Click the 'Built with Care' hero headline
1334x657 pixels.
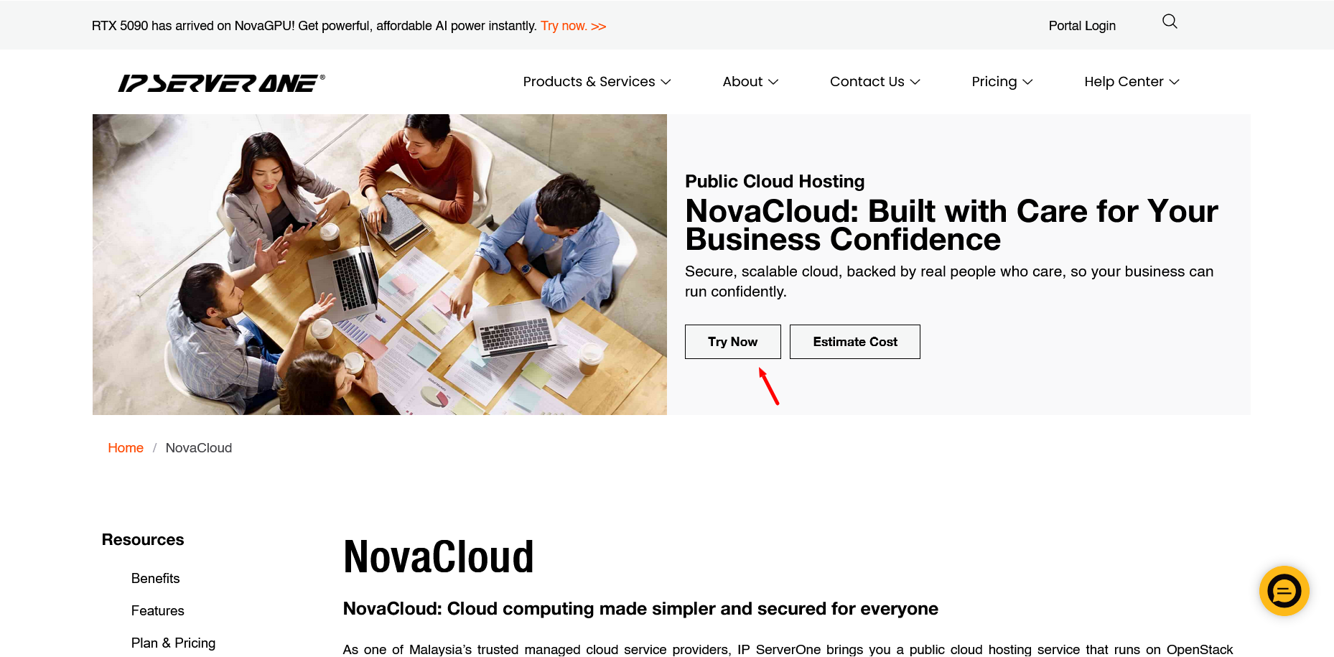pos(951,225)
